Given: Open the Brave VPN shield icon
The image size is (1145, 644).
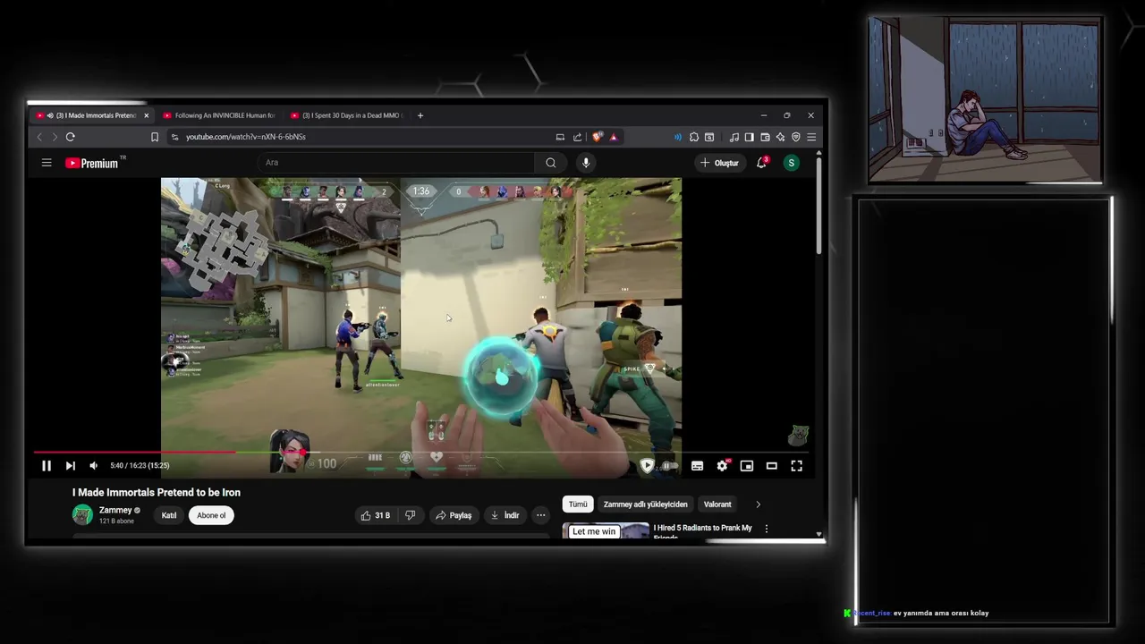Looking at the screenshot, I should [796, 137].
